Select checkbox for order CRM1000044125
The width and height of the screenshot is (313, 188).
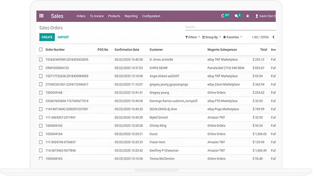tap(41, 68)
